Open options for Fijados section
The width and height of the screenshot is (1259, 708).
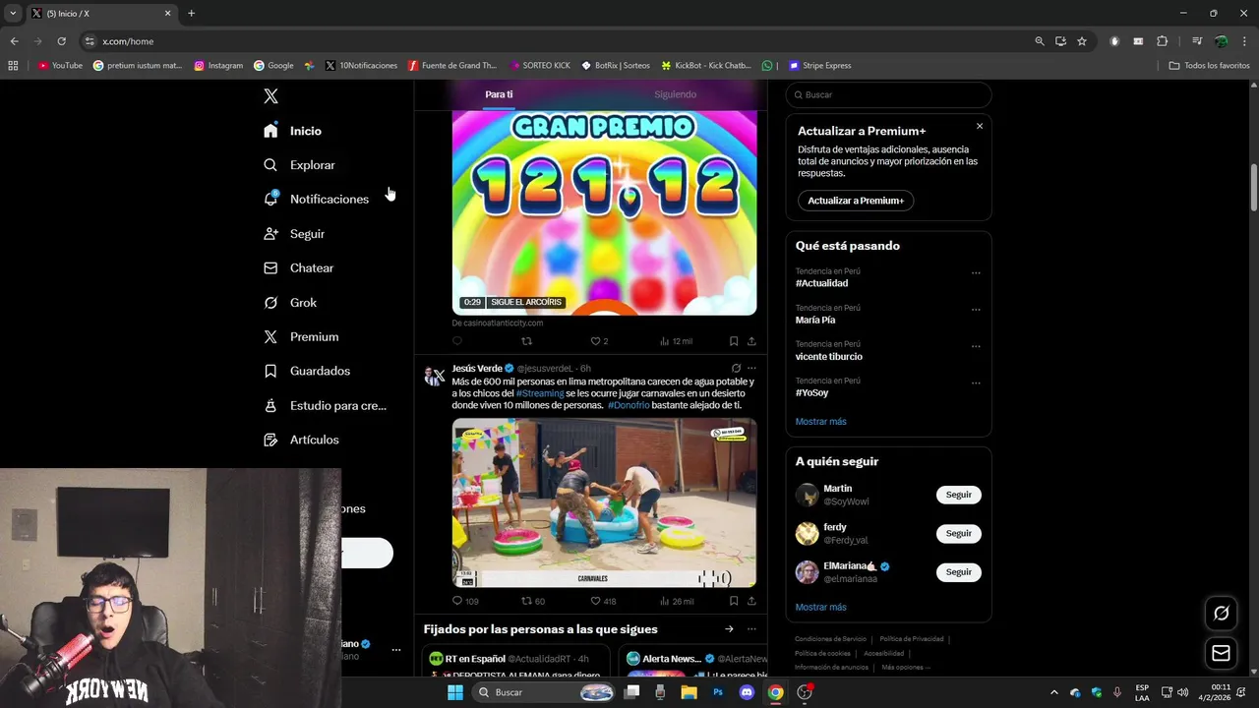[x=751, y=629]
